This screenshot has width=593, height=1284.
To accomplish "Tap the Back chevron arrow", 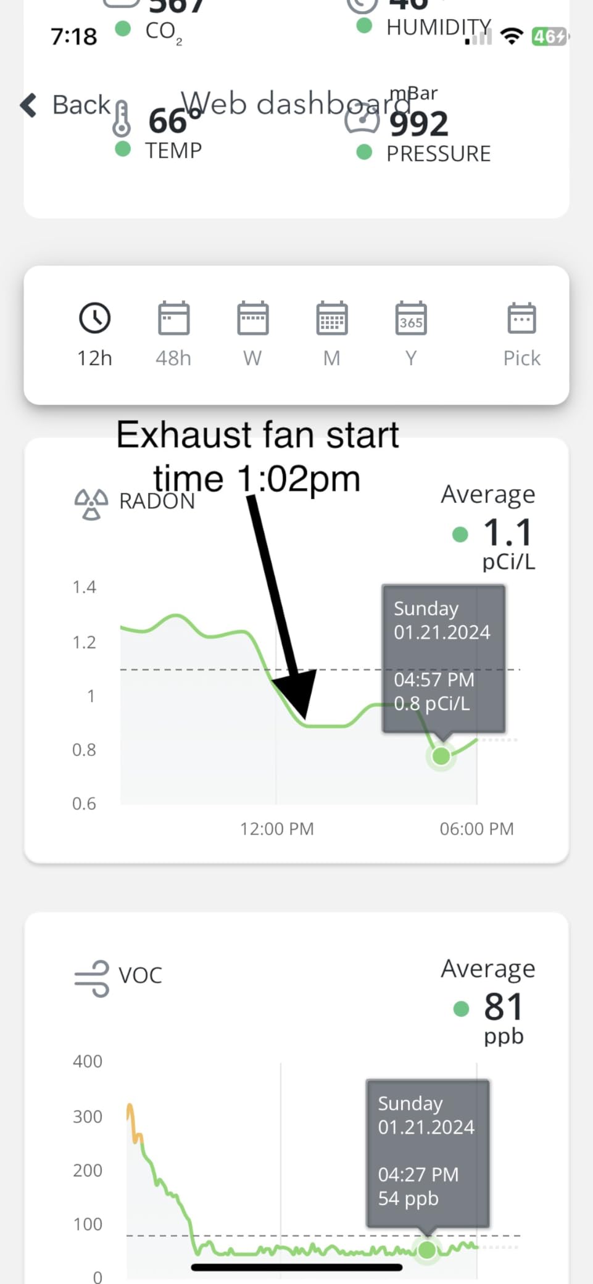I will (28, 105).
